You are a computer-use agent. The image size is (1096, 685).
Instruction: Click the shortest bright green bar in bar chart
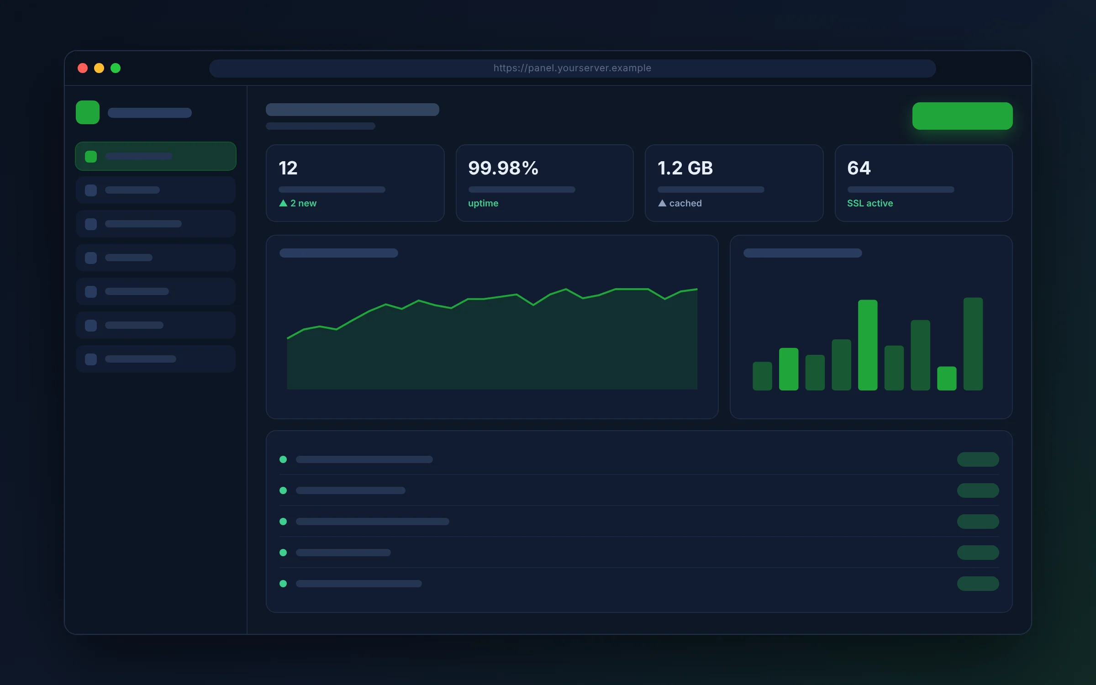[x=947, y=378]
